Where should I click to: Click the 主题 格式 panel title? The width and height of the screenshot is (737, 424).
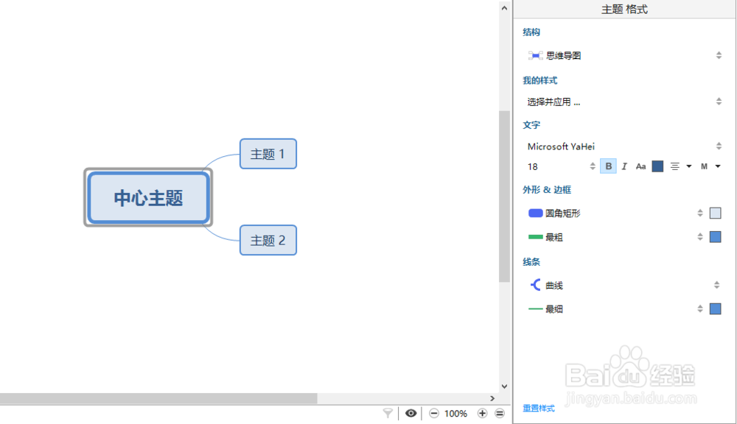coord(624,10)
